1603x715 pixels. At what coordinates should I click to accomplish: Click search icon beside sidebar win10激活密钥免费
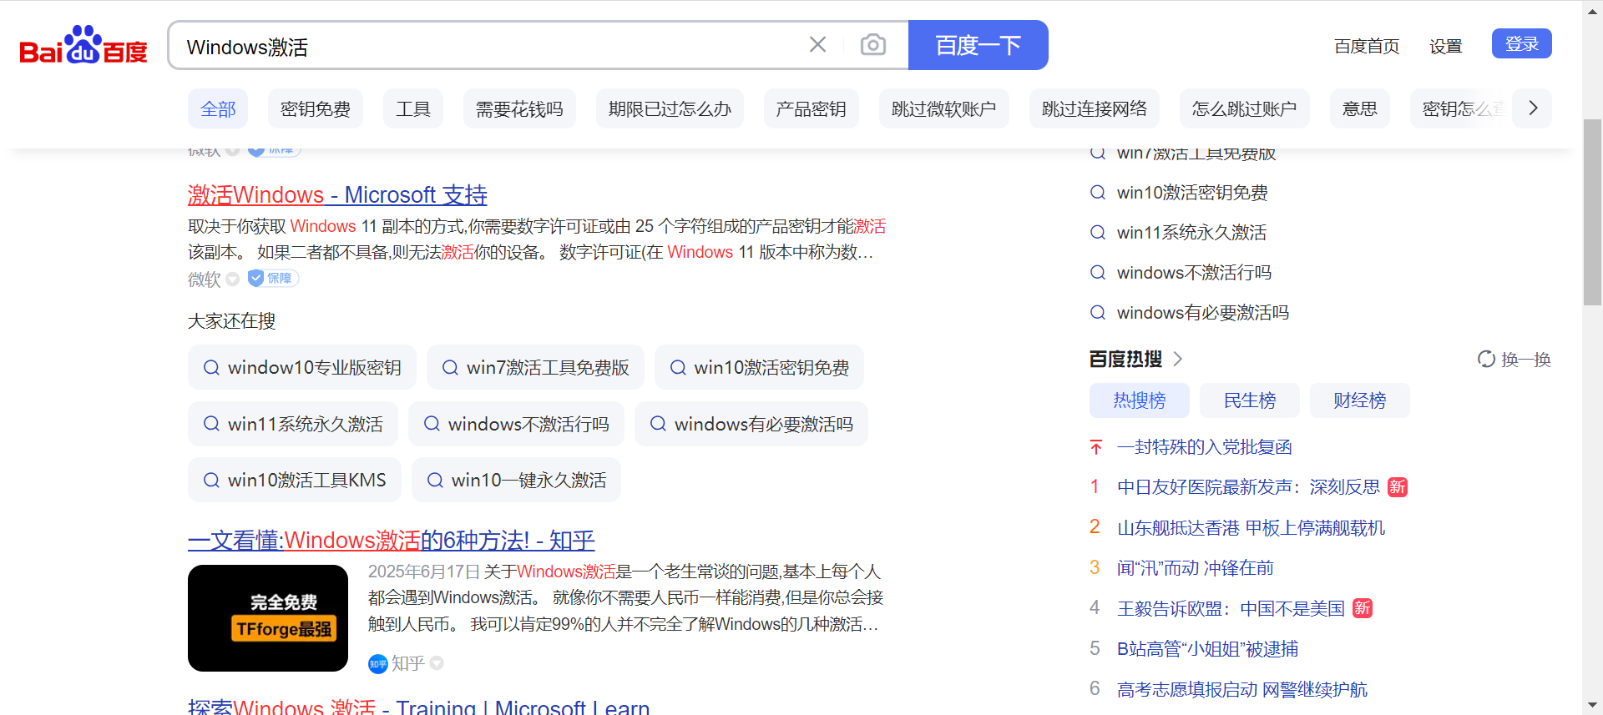[x=1098, y=193]
